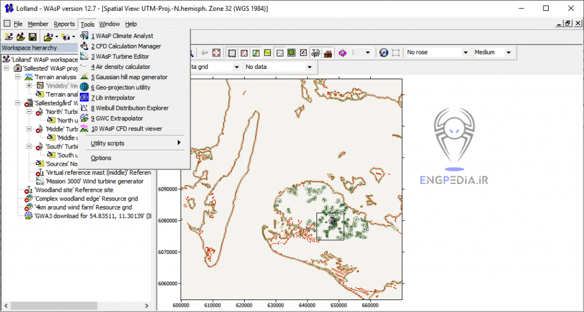This screenshot has width=584, height=312.
Task: Expand the 'Vindeby' vector map tree node
Action: [x=29, y=85]
